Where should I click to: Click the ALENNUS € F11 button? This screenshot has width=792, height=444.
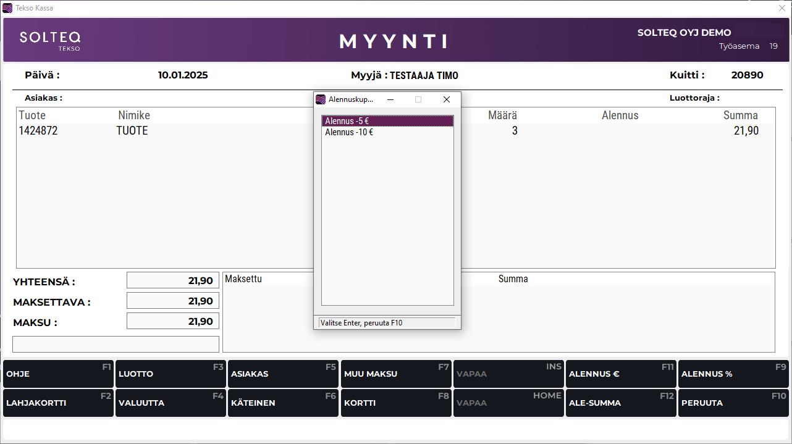(621, 374)
